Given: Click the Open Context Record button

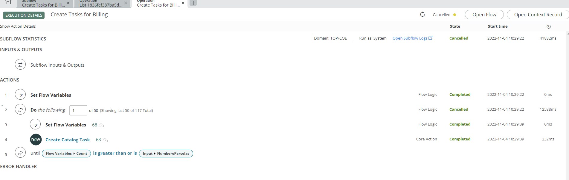Looking at the screenshot, I should [538, 15].
